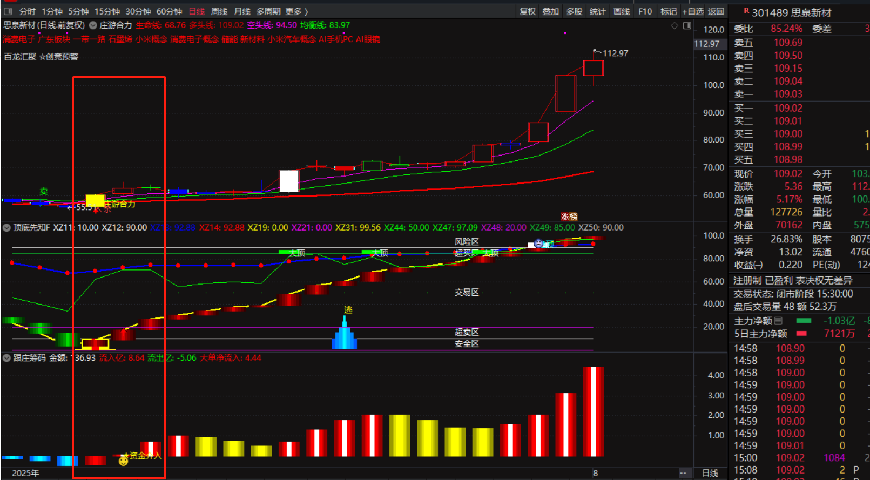Open F10 company information

click(x=645, y=11)
